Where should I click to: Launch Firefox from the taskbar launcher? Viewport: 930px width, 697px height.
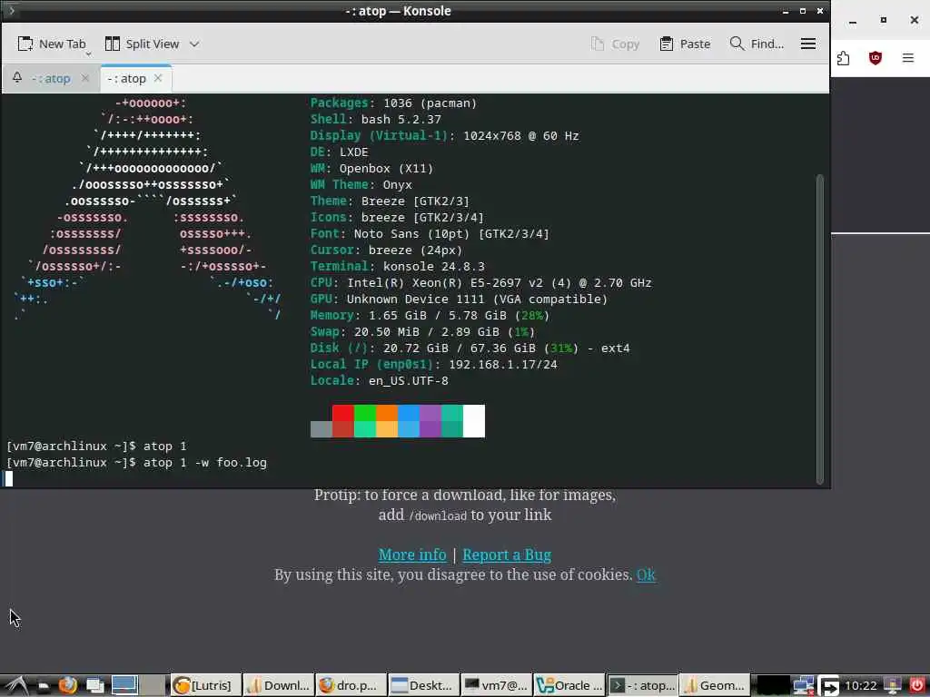pos(67,686)
